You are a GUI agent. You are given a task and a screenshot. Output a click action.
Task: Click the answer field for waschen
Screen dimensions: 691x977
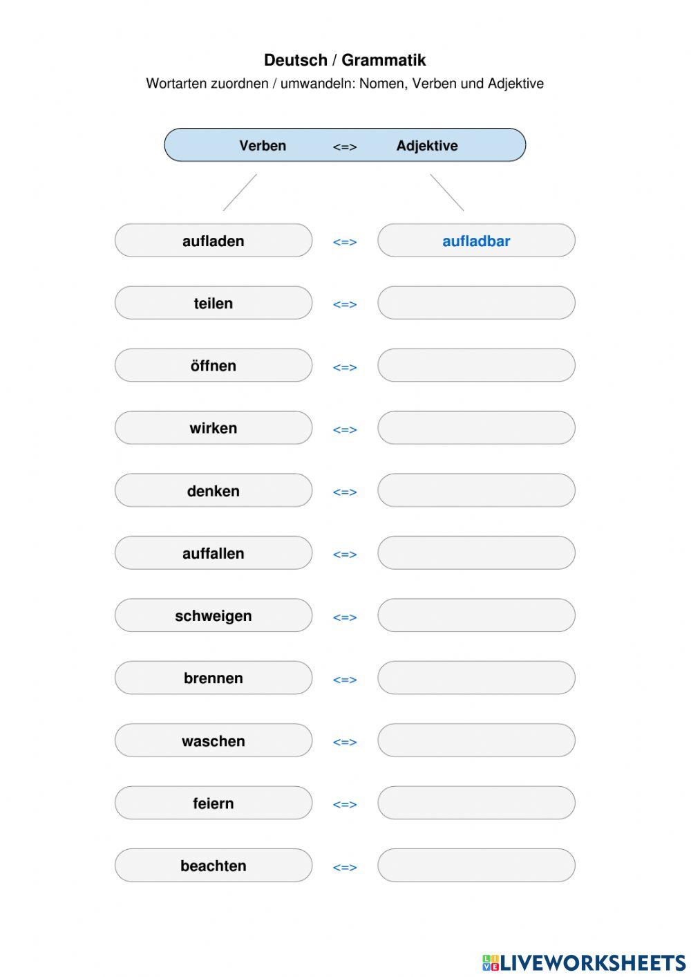pos(476,741)
